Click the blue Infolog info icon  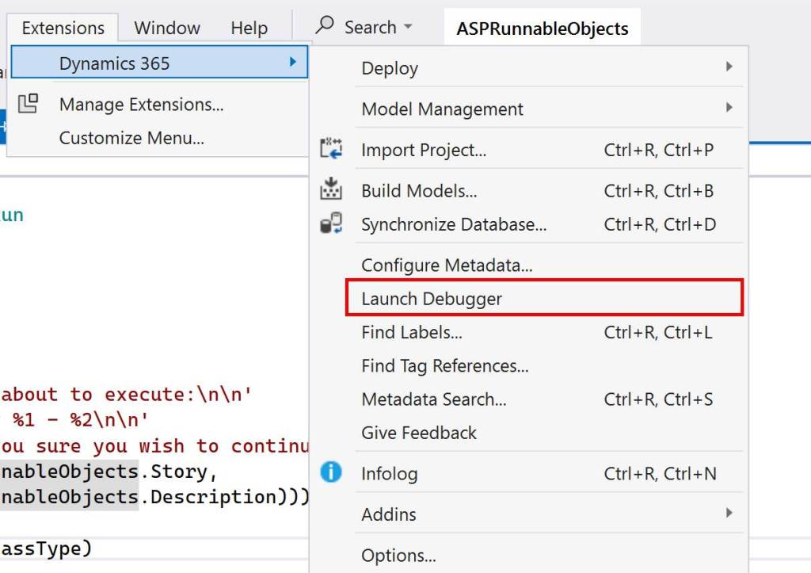coord(330,473)
